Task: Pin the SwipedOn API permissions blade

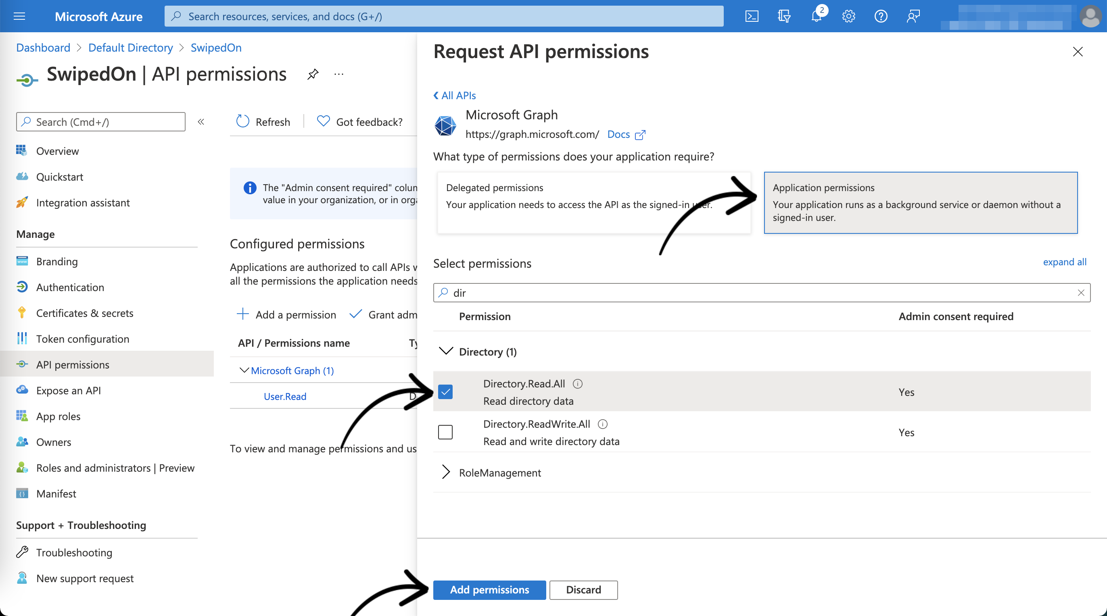Action: point(313,74)
